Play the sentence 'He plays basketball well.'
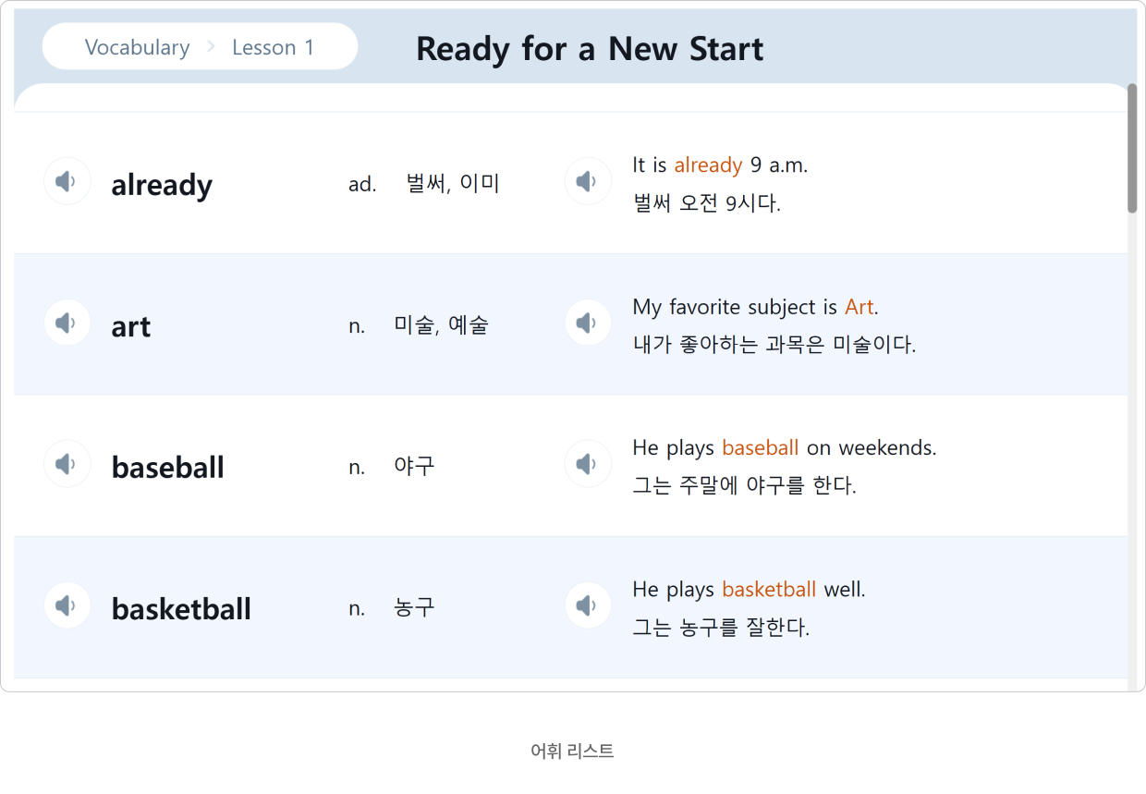This screenshot has width=1146, height=794. 588,605
